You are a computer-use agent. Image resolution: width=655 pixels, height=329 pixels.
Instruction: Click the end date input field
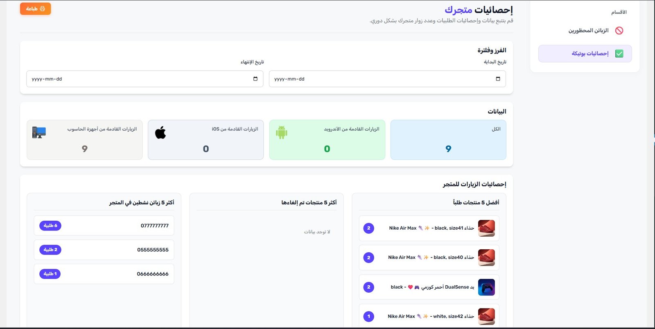139,79
